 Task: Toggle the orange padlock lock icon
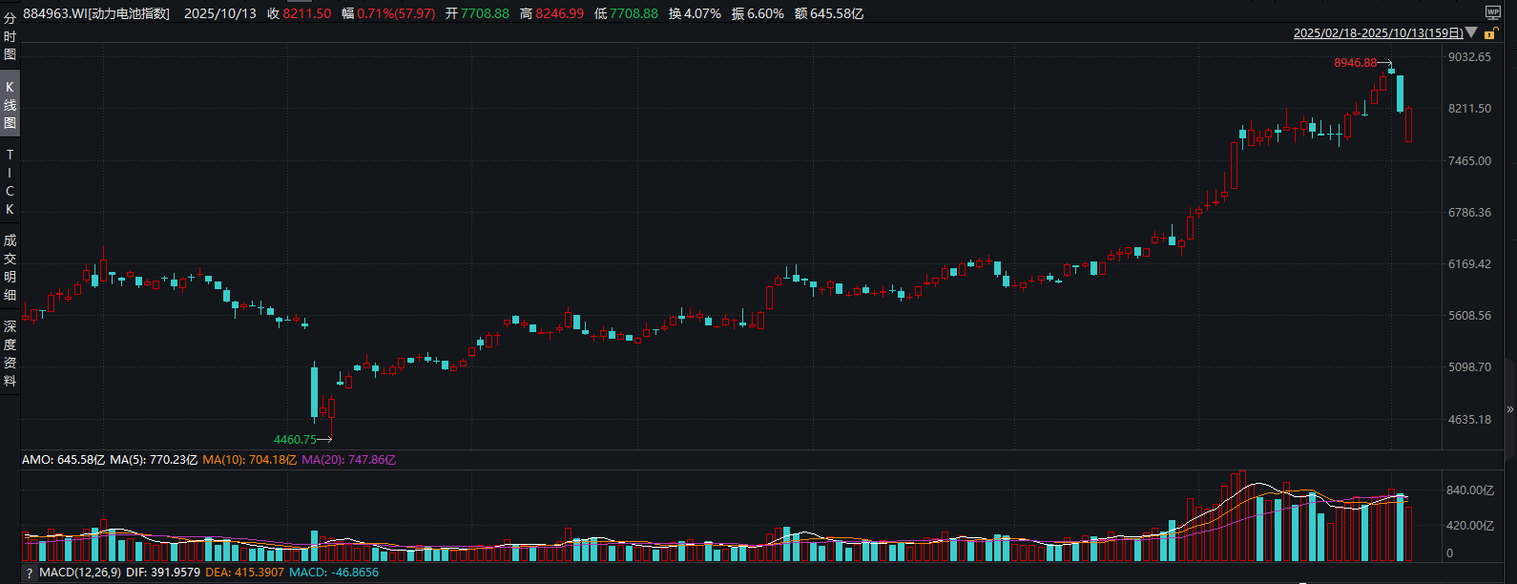coord(1490,33)
